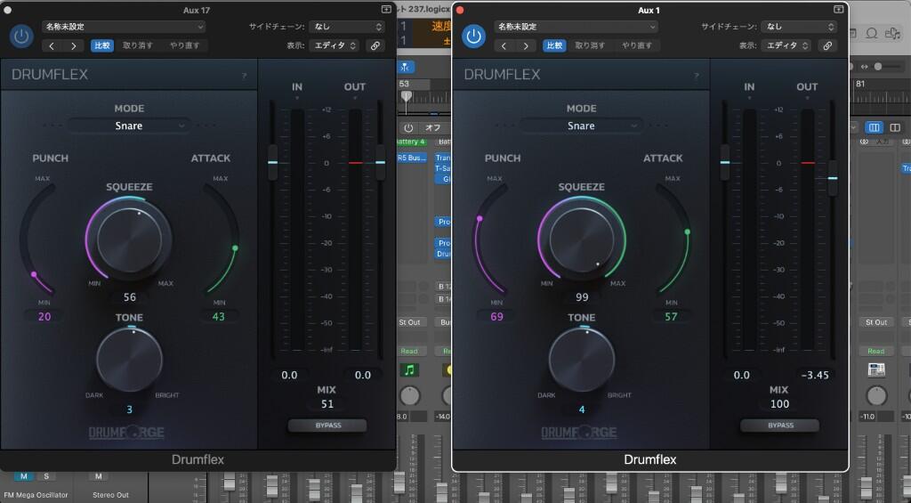Click 取り消す undo in Aux 17 window
Viewport: 911px width, 503px height.
[x=138, y=45]
